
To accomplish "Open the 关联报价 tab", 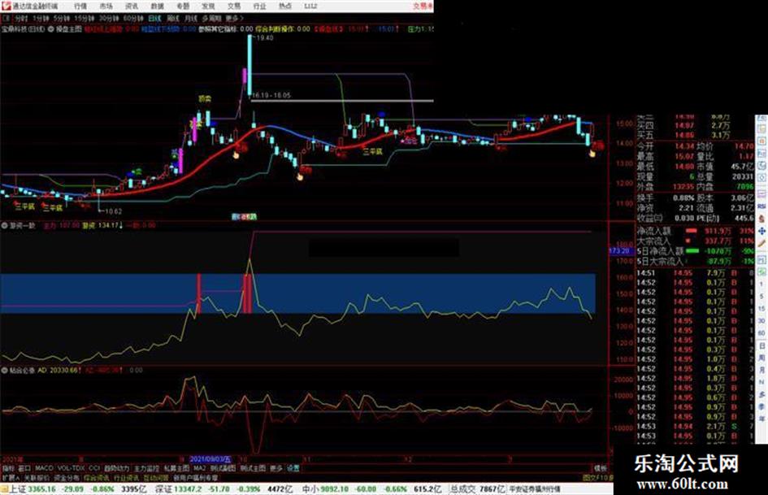I will click(x=37, y=478).
